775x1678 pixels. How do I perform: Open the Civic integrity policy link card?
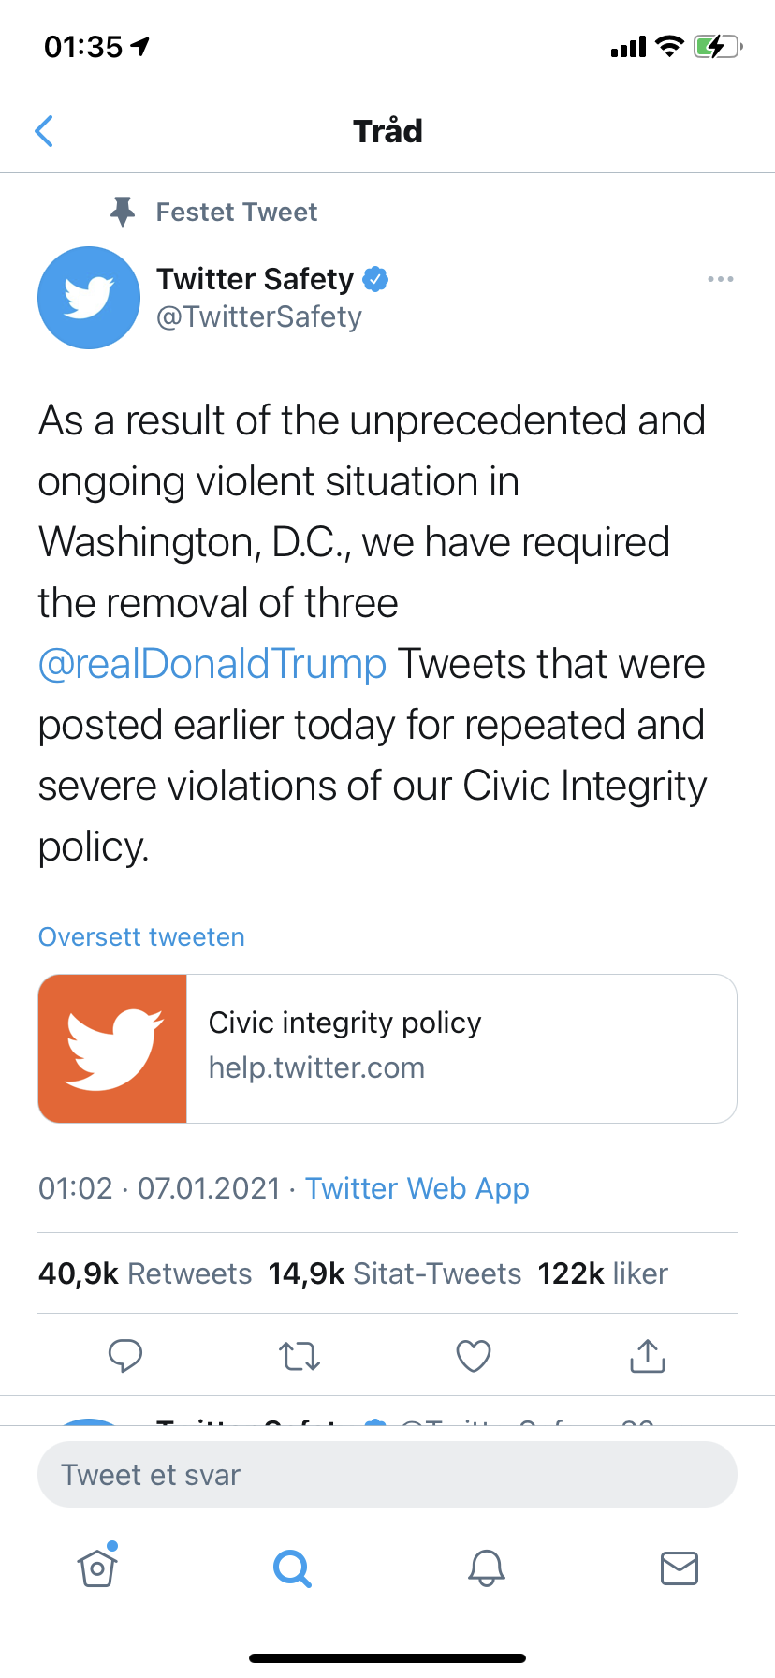pos(387,1048)
